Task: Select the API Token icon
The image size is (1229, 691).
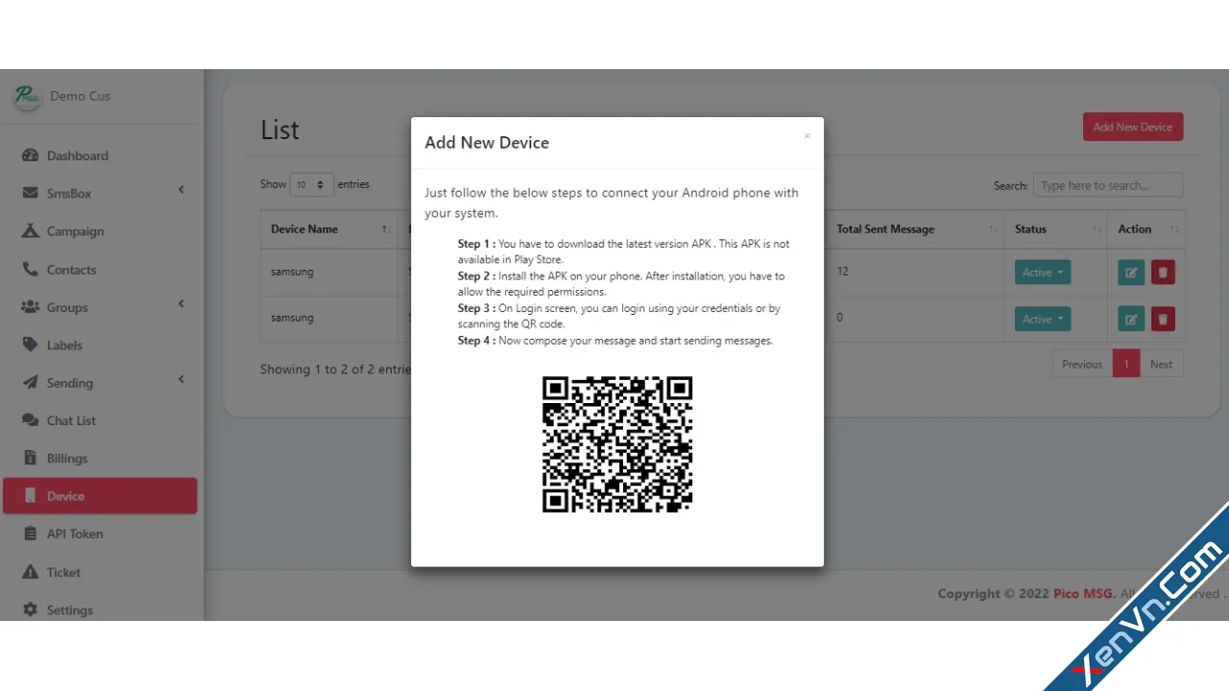Action: 30,534
